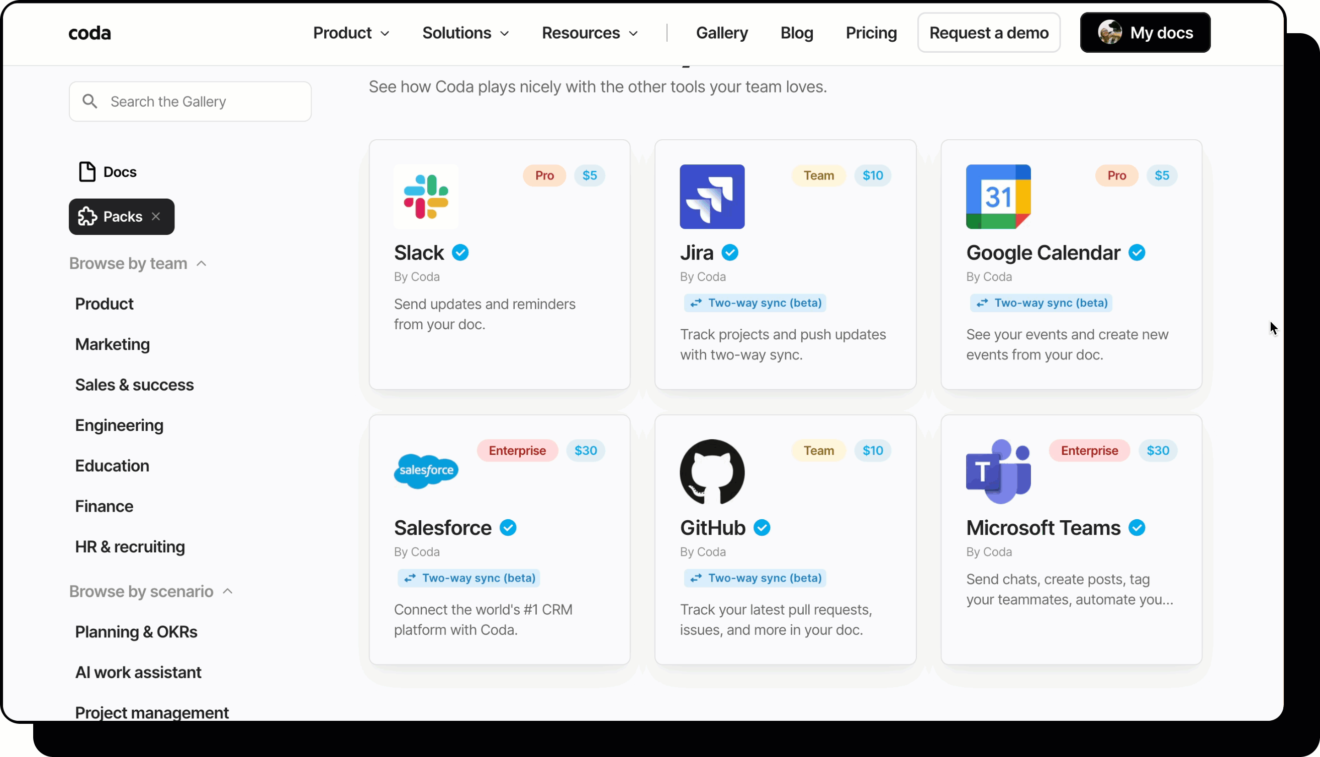The height and width of the screenshot is (757, 1320).
Task: Click the Request a demo button
Action: pyautogui.click(x=988, y=32)
